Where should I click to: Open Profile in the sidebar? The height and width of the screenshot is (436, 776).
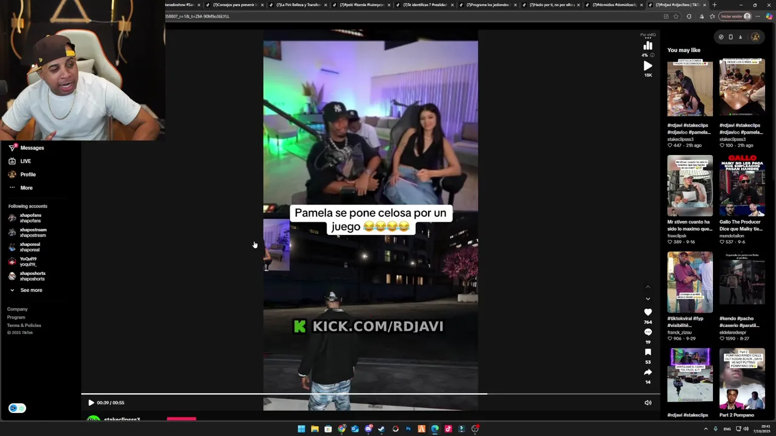[22, 174]
